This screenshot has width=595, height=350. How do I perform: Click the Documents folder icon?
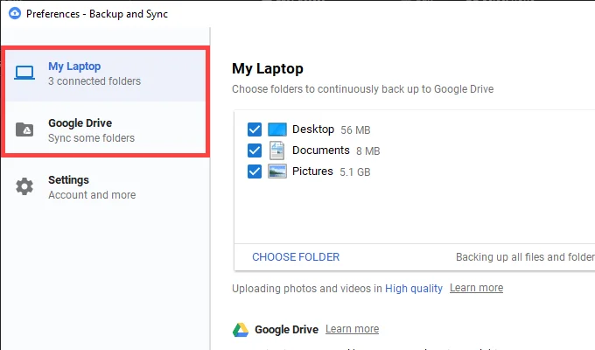277,150
